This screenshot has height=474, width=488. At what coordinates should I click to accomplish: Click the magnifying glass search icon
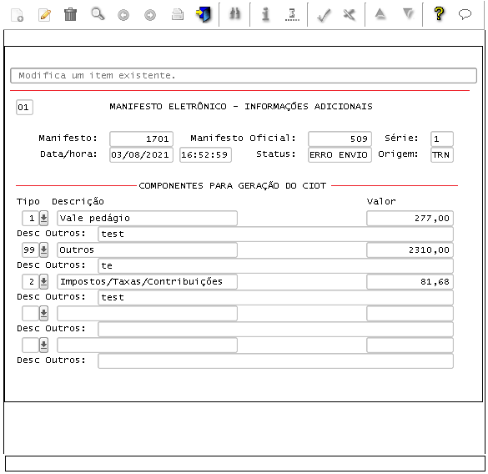(x=98, y=14)
